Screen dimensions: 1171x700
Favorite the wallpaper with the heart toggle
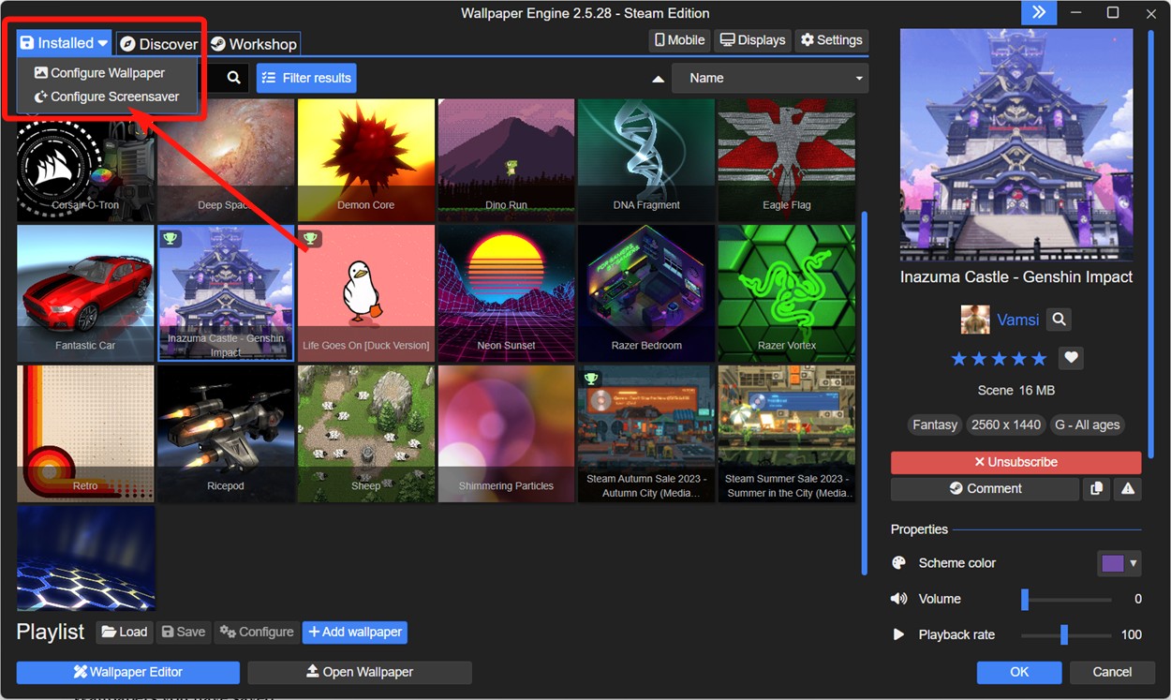(x=1071, y=358)
